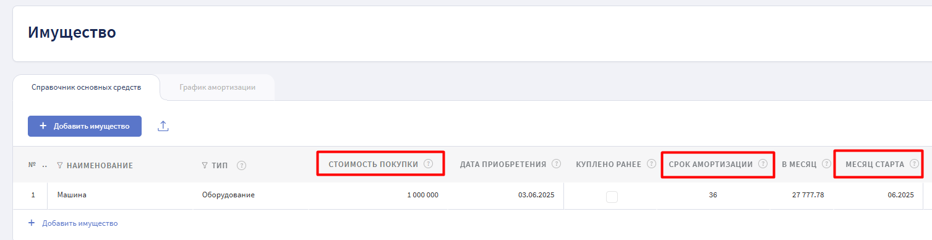Viewport: 932px width, 240px height.
Task: Click the purchase date 03.06.2025 cell
Action: pyautogui.click(x=536, y=195)
